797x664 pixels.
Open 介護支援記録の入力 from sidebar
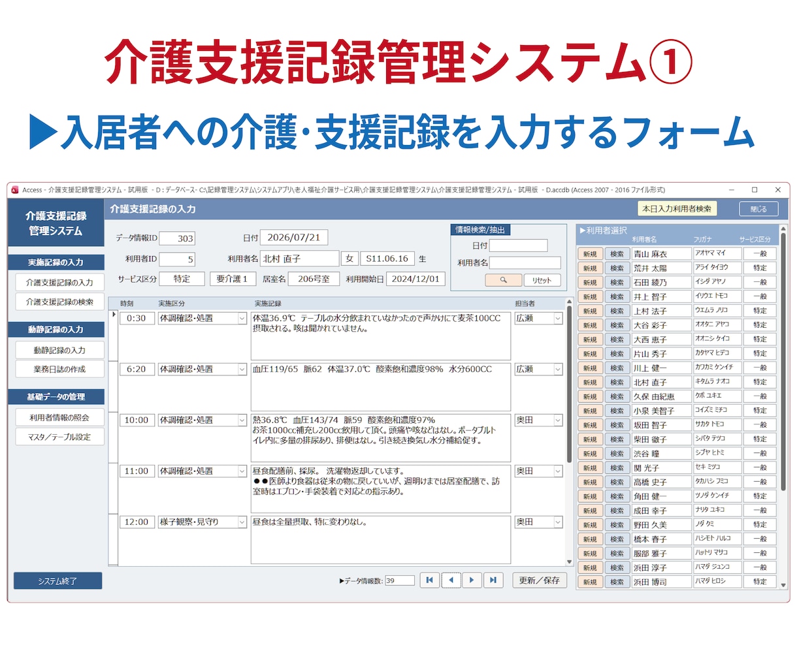tap(59, 282)
